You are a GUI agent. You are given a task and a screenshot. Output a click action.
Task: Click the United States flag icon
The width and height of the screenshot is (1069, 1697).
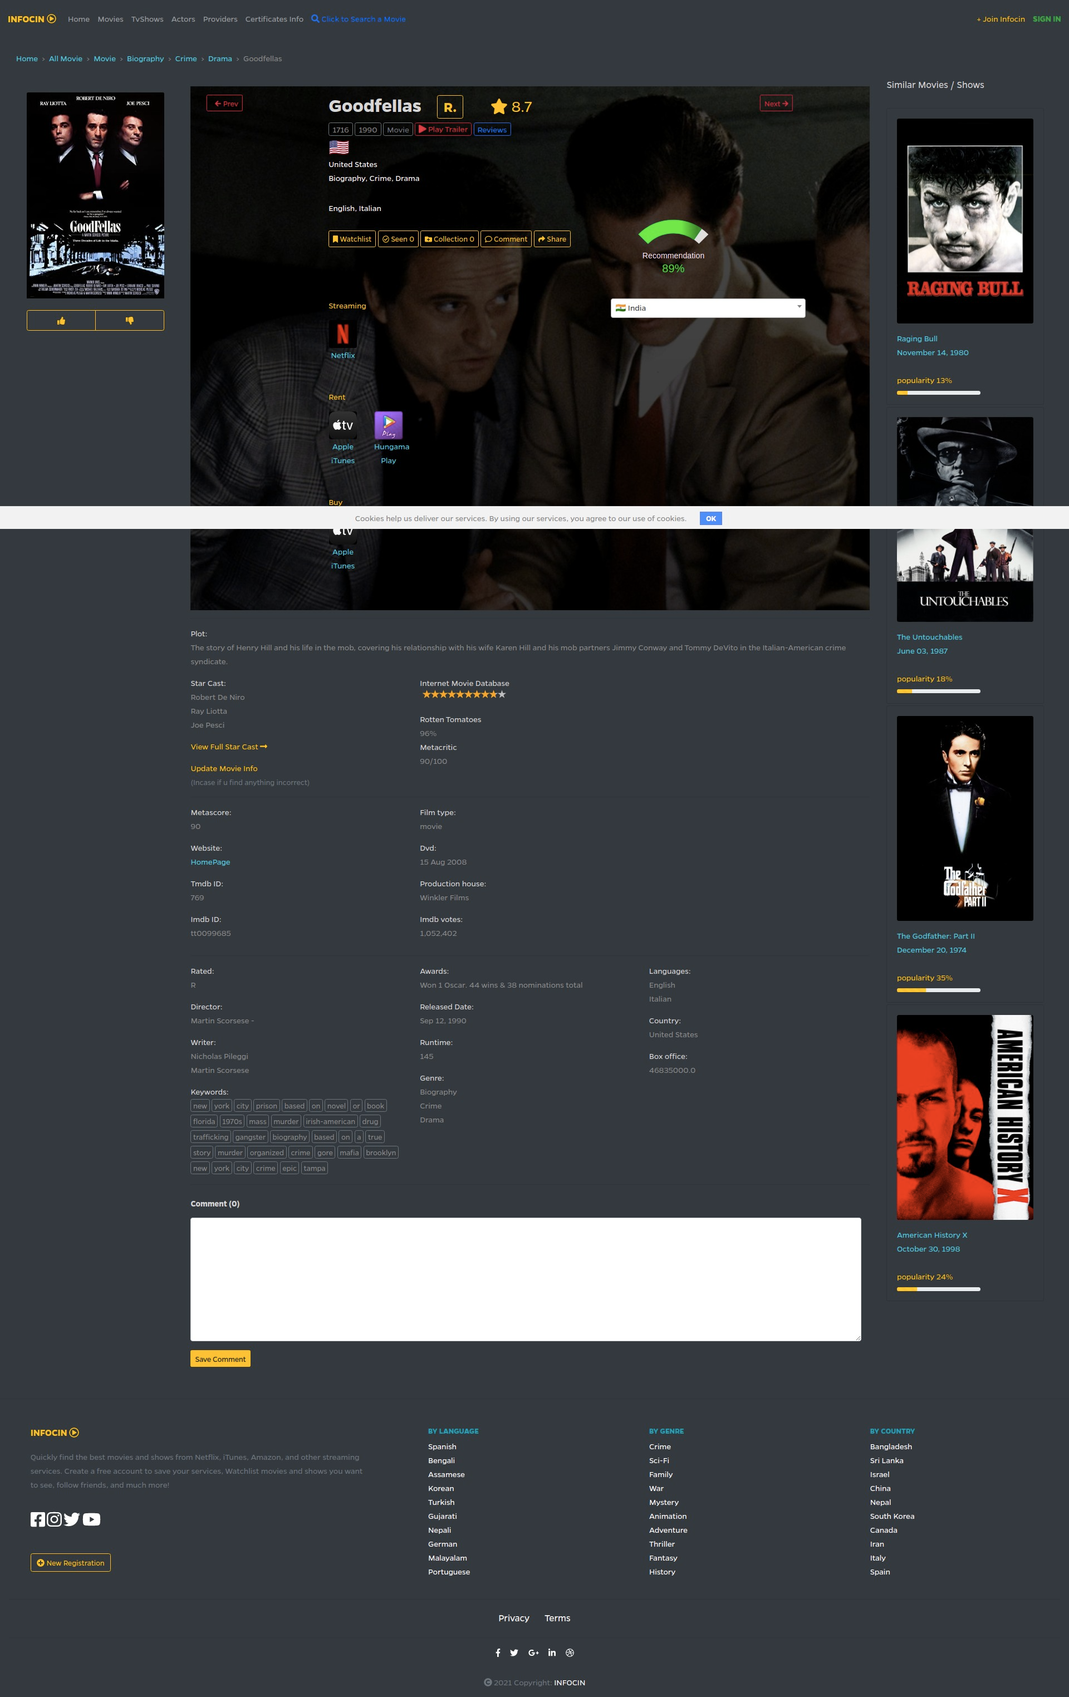coord(339,148)
